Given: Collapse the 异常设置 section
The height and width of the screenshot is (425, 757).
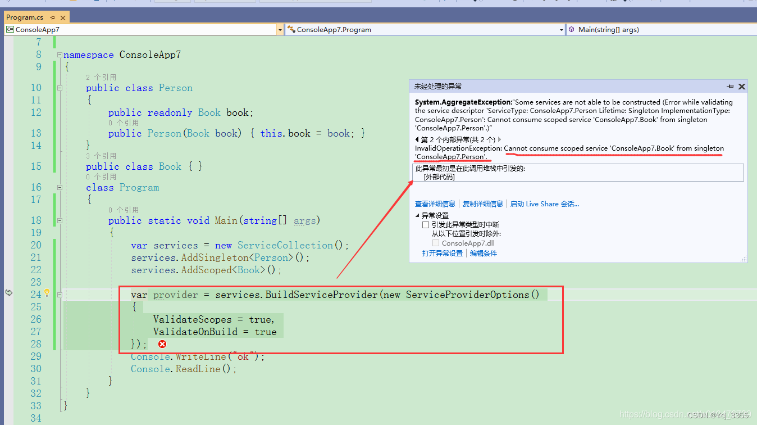Looking at the screenshot, I should 417,215.
